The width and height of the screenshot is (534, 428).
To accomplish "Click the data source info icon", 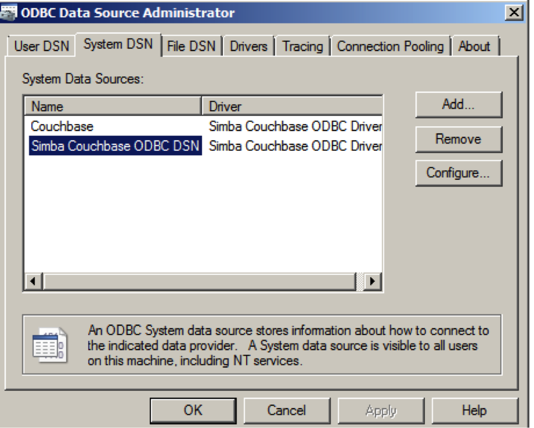I will [x=50, y=345].
